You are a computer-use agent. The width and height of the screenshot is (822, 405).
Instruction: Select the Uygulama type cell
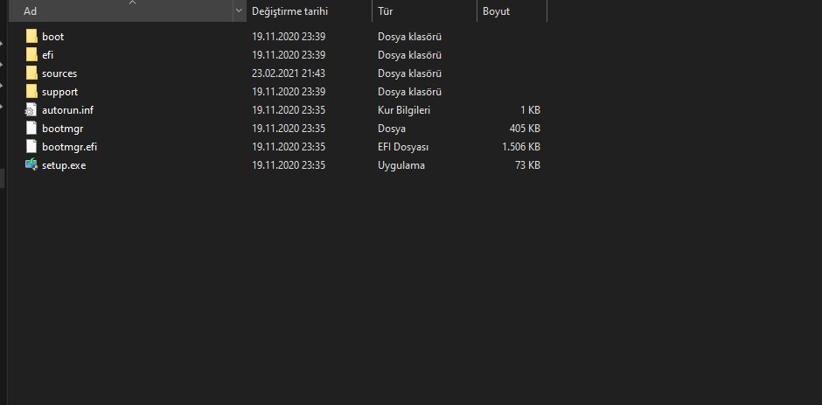(x=401, y=165)
